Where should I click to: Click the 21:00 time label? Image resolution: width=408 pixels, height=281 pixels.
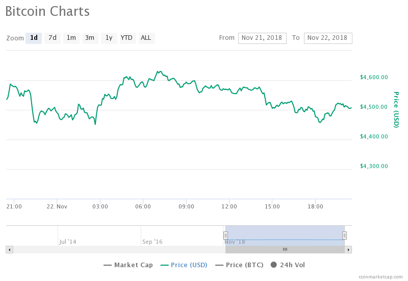pyautogui.click(x=14, y=206)
